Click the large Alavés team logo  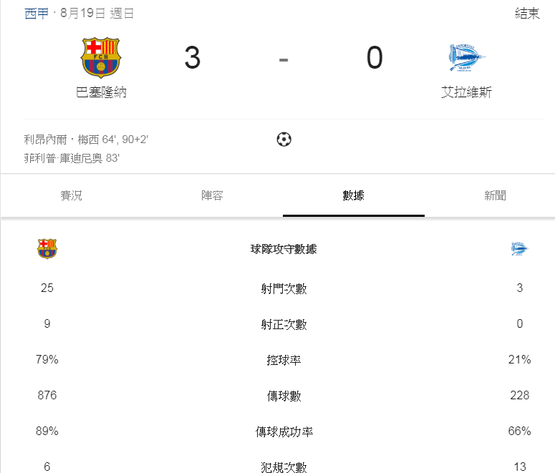point(466,58)
